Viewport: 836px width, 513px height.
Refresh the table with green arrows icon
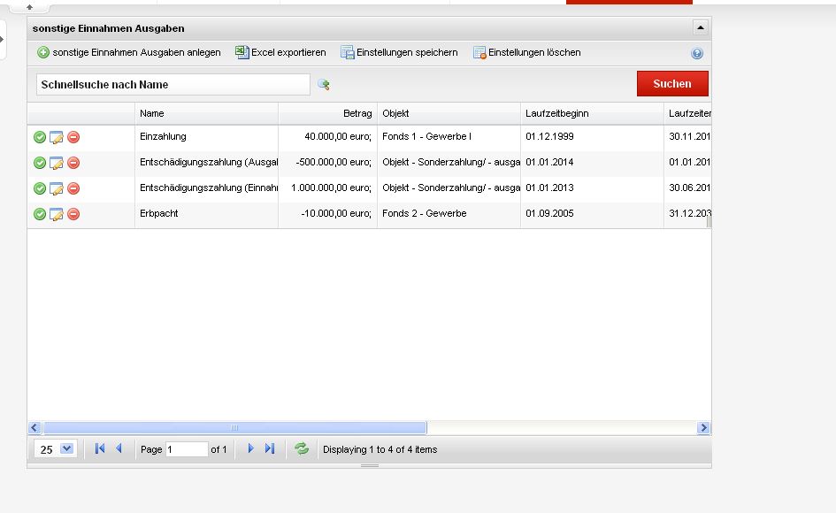tap(302, 449)
